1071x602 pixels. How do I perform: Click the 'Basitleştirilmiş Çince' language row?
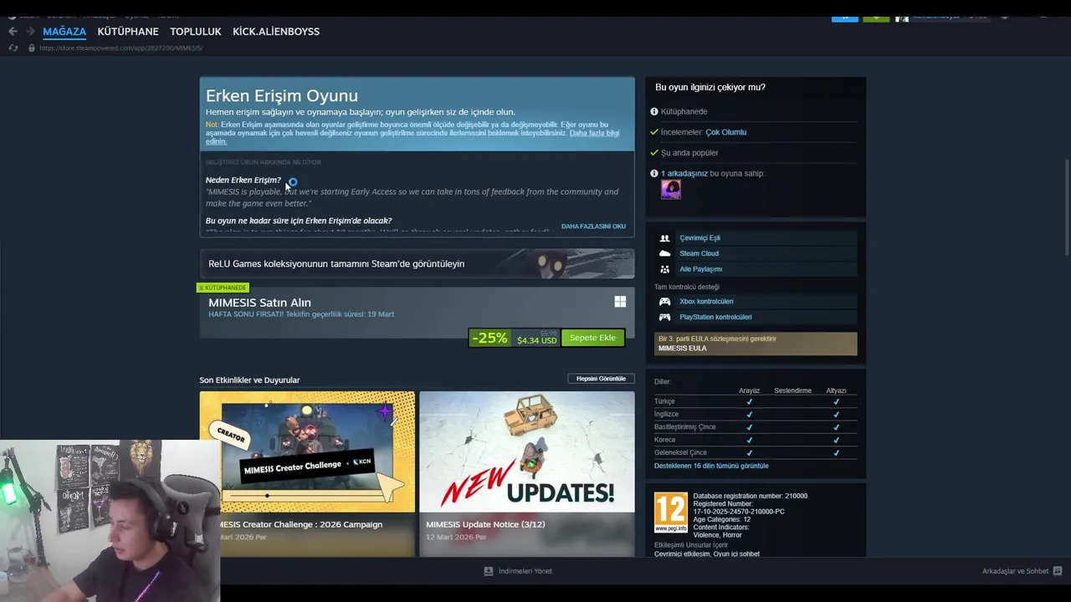pyautogui.click(x=755, y=427)
